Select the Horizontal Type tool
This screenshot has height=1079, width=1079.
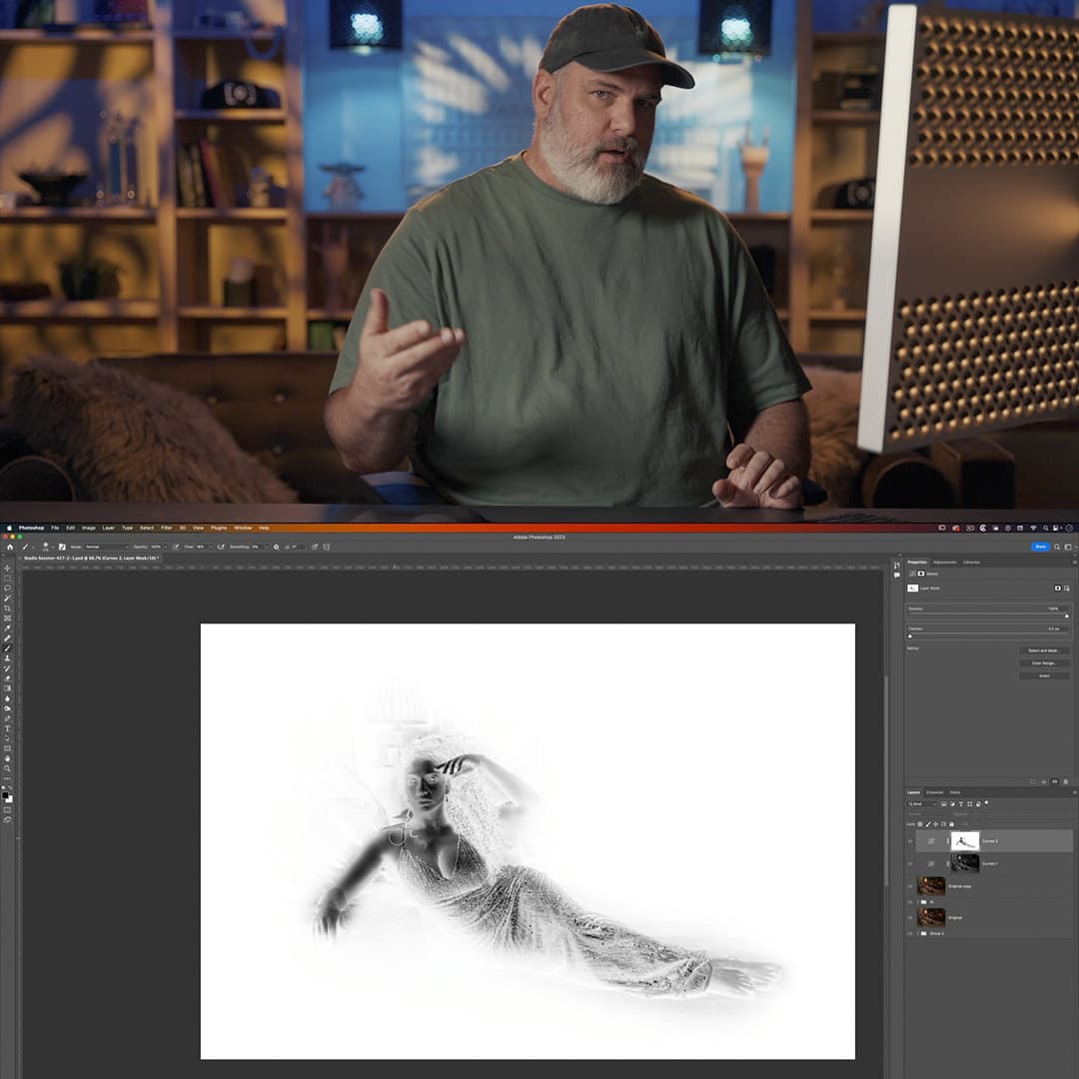(7, 728)
